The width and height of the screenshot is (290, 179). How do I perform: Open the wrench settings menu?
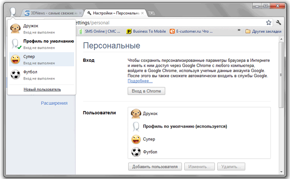(x=278, y=22)
